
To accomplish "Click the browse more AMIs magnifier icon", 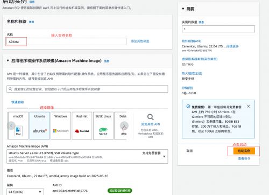I will point(150,117).
